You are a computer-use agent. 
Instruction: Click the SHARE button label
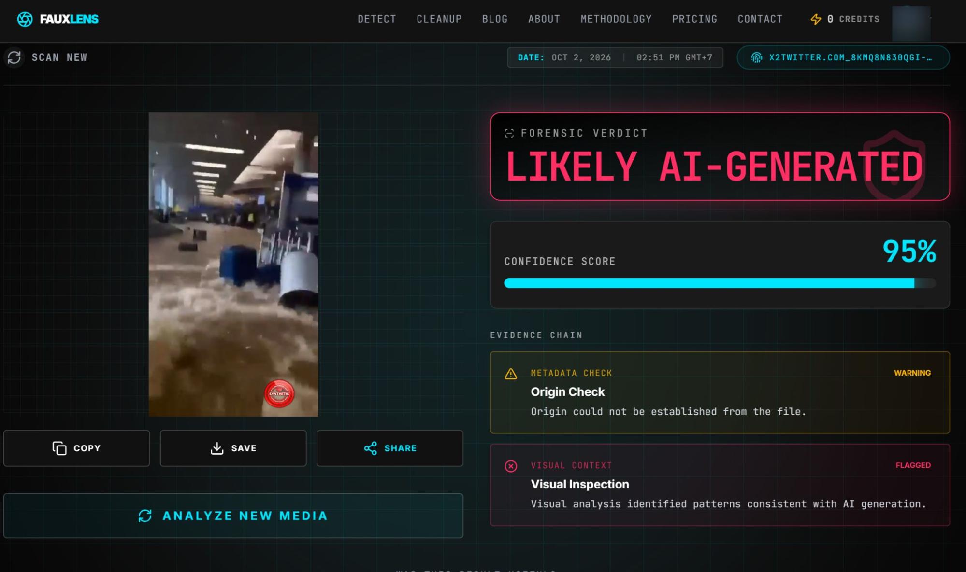[x=400, y=448]
